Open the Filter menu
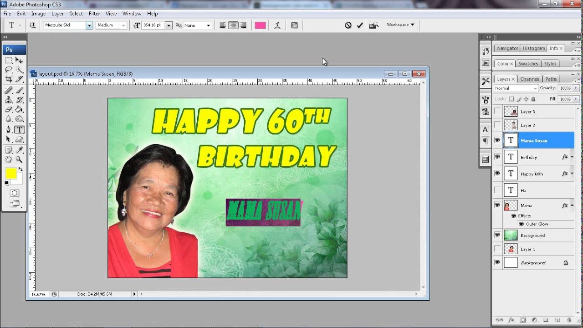Image resolution: width=583 pixels, height=328 pixels. [x=94, y=14]
